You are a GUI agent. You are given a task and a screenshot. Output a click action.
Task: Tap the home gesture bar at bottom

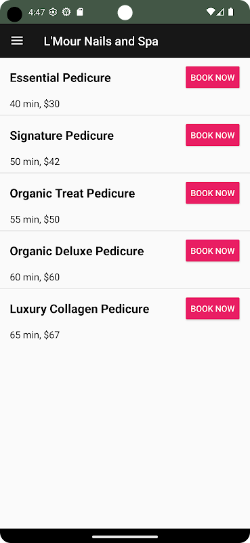(125, 537)
